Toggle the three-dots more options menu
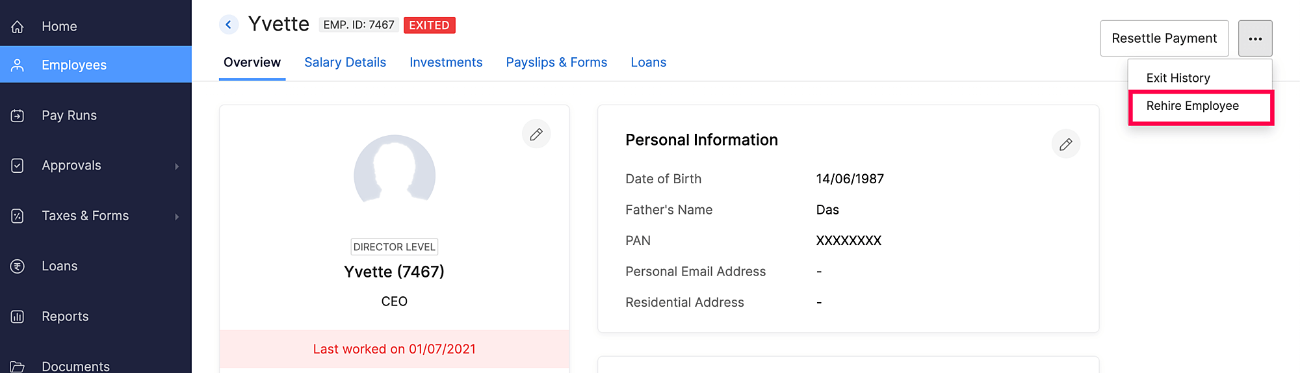 pyautogui.click(x=1255, y=38)
